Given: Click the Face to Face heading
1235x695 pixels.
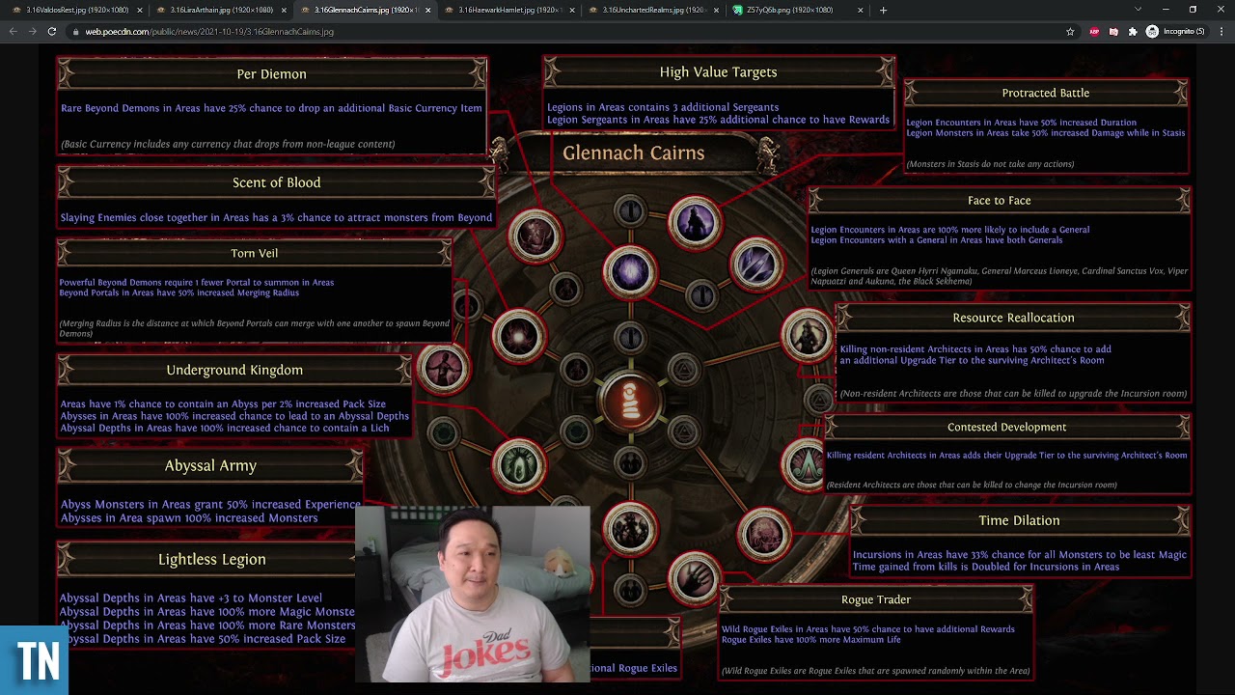Looking at the screenshot, I should [x=999, y=200].
